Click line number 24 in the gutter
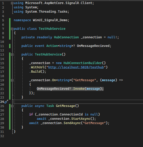 pos(2,102)
